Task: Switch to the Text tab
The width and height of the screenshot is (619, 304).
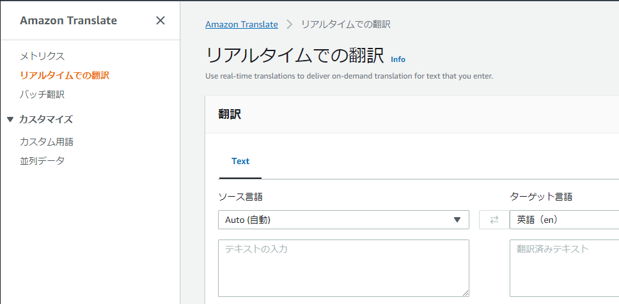Action: 240,162
